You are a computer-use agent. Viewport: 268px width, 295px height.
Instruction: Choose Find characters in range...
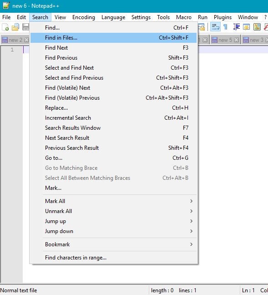pos(113,258)
